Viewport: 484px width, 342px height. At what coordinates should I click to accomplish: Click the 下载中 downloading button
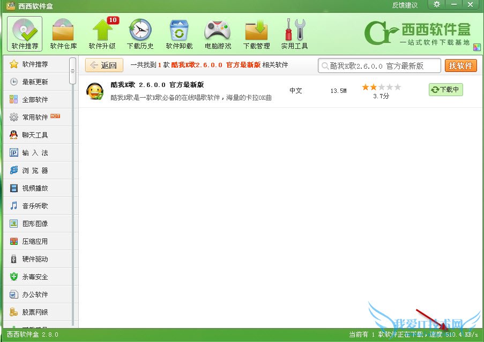[446, 90]
